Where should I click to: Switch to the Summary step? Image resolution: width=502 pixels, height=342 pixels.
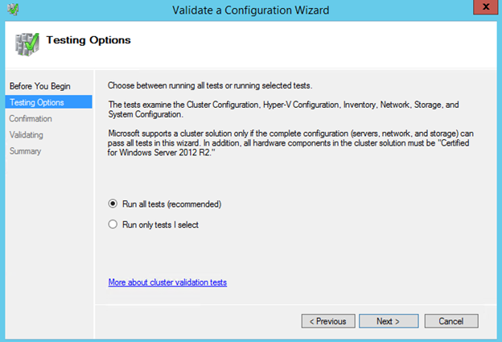click(25, 150)
